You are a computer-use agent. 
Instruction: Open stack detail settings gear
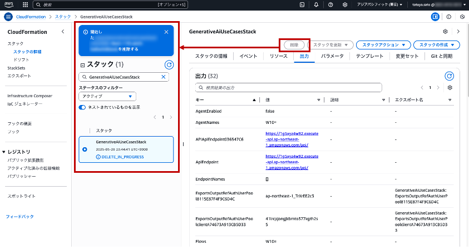tap(446, 31)
